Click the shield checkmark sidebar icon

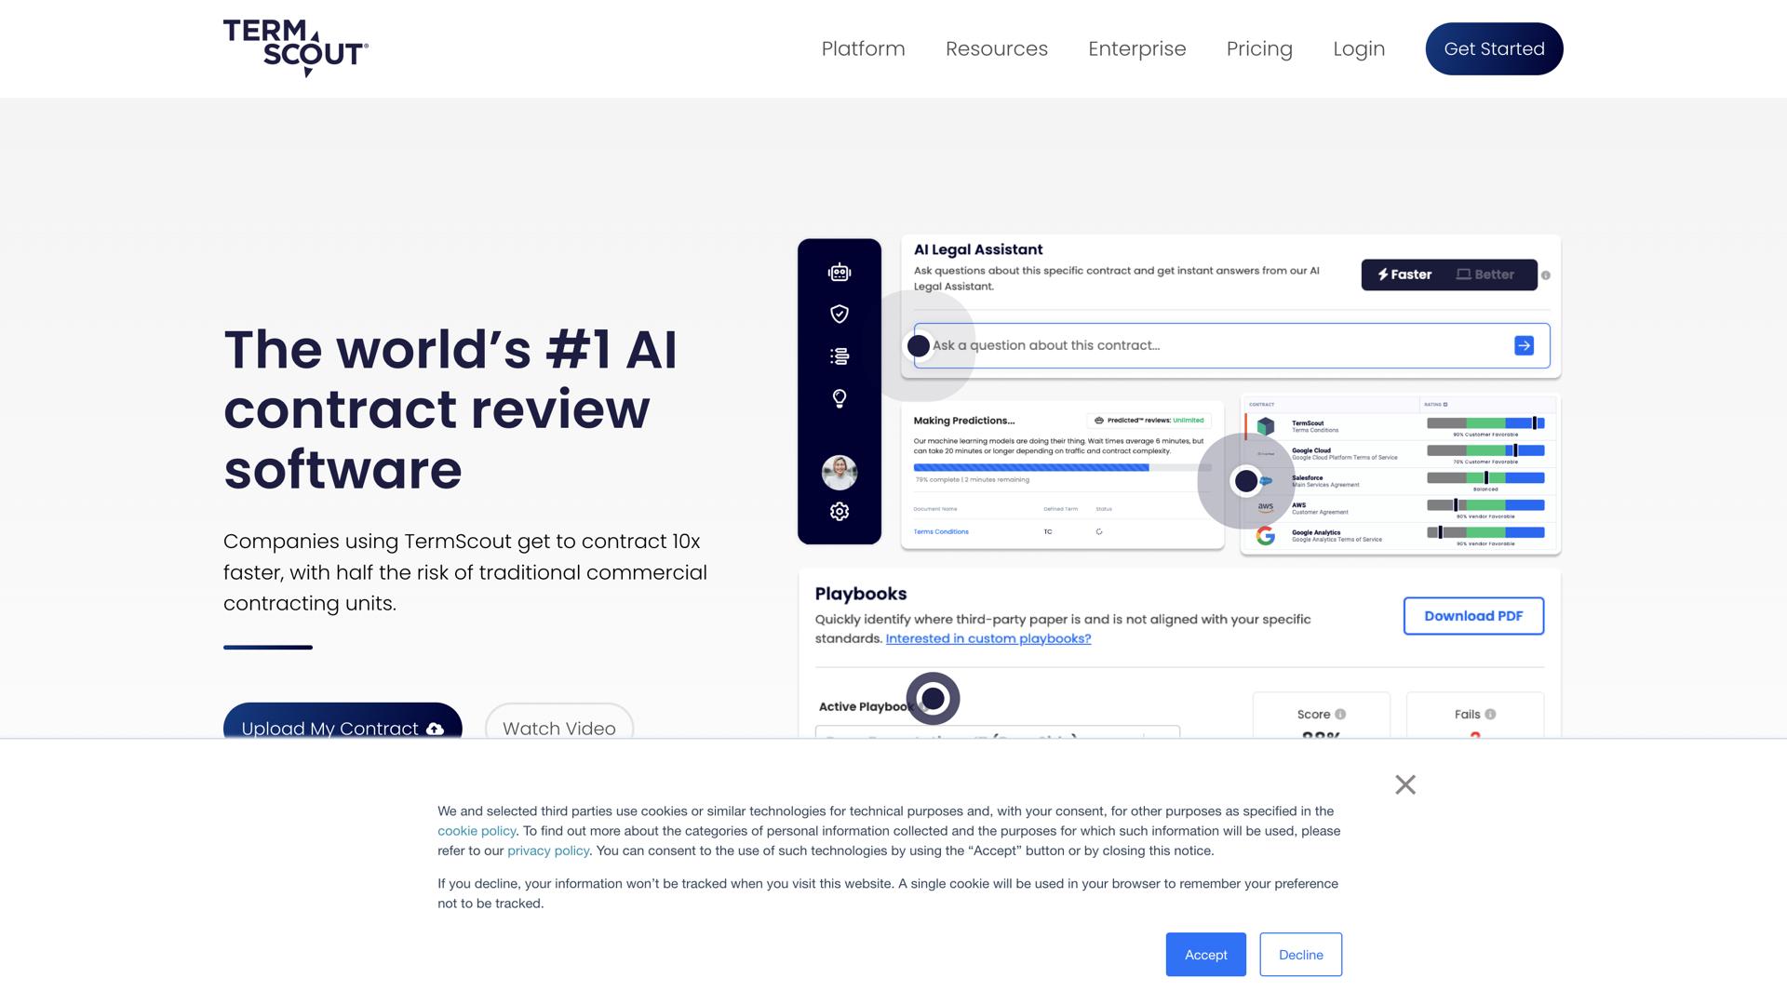click(840, 315)
